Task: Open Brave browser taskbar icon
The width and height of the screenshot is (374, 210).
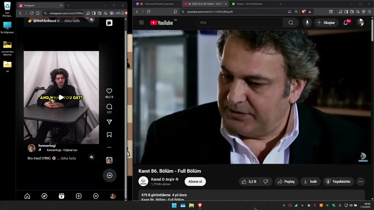Action: [200, 205]
